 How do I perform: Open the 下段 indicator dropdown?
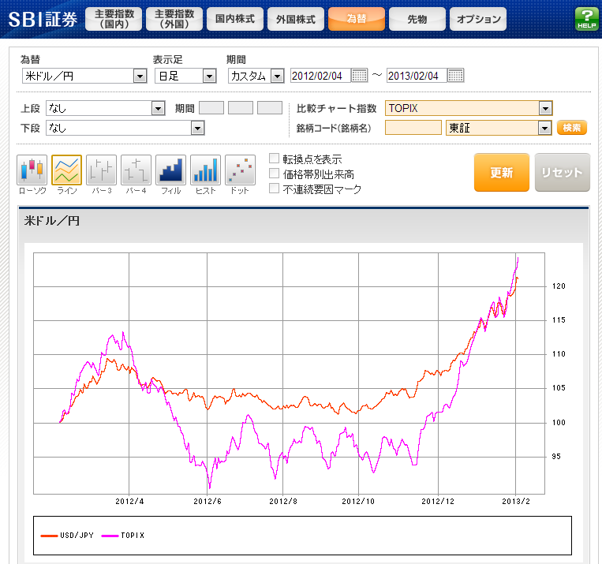tap(125, 128)
